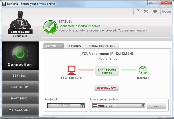174x119 pixels.
Task: Click the Netherlands flag in server switch
Action: tap(95, 106)
